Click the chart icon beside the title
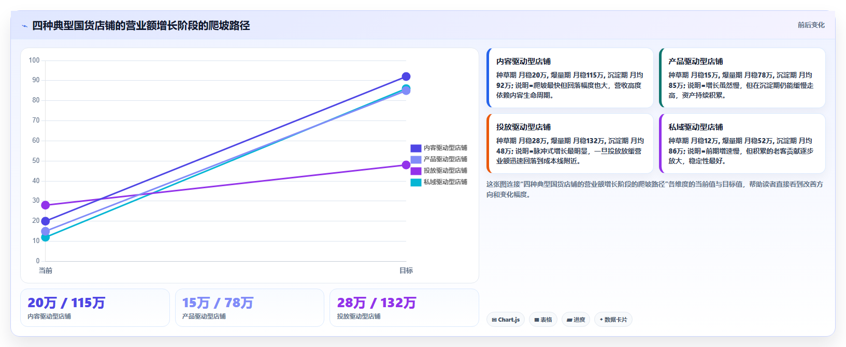 tap(24, 26)
